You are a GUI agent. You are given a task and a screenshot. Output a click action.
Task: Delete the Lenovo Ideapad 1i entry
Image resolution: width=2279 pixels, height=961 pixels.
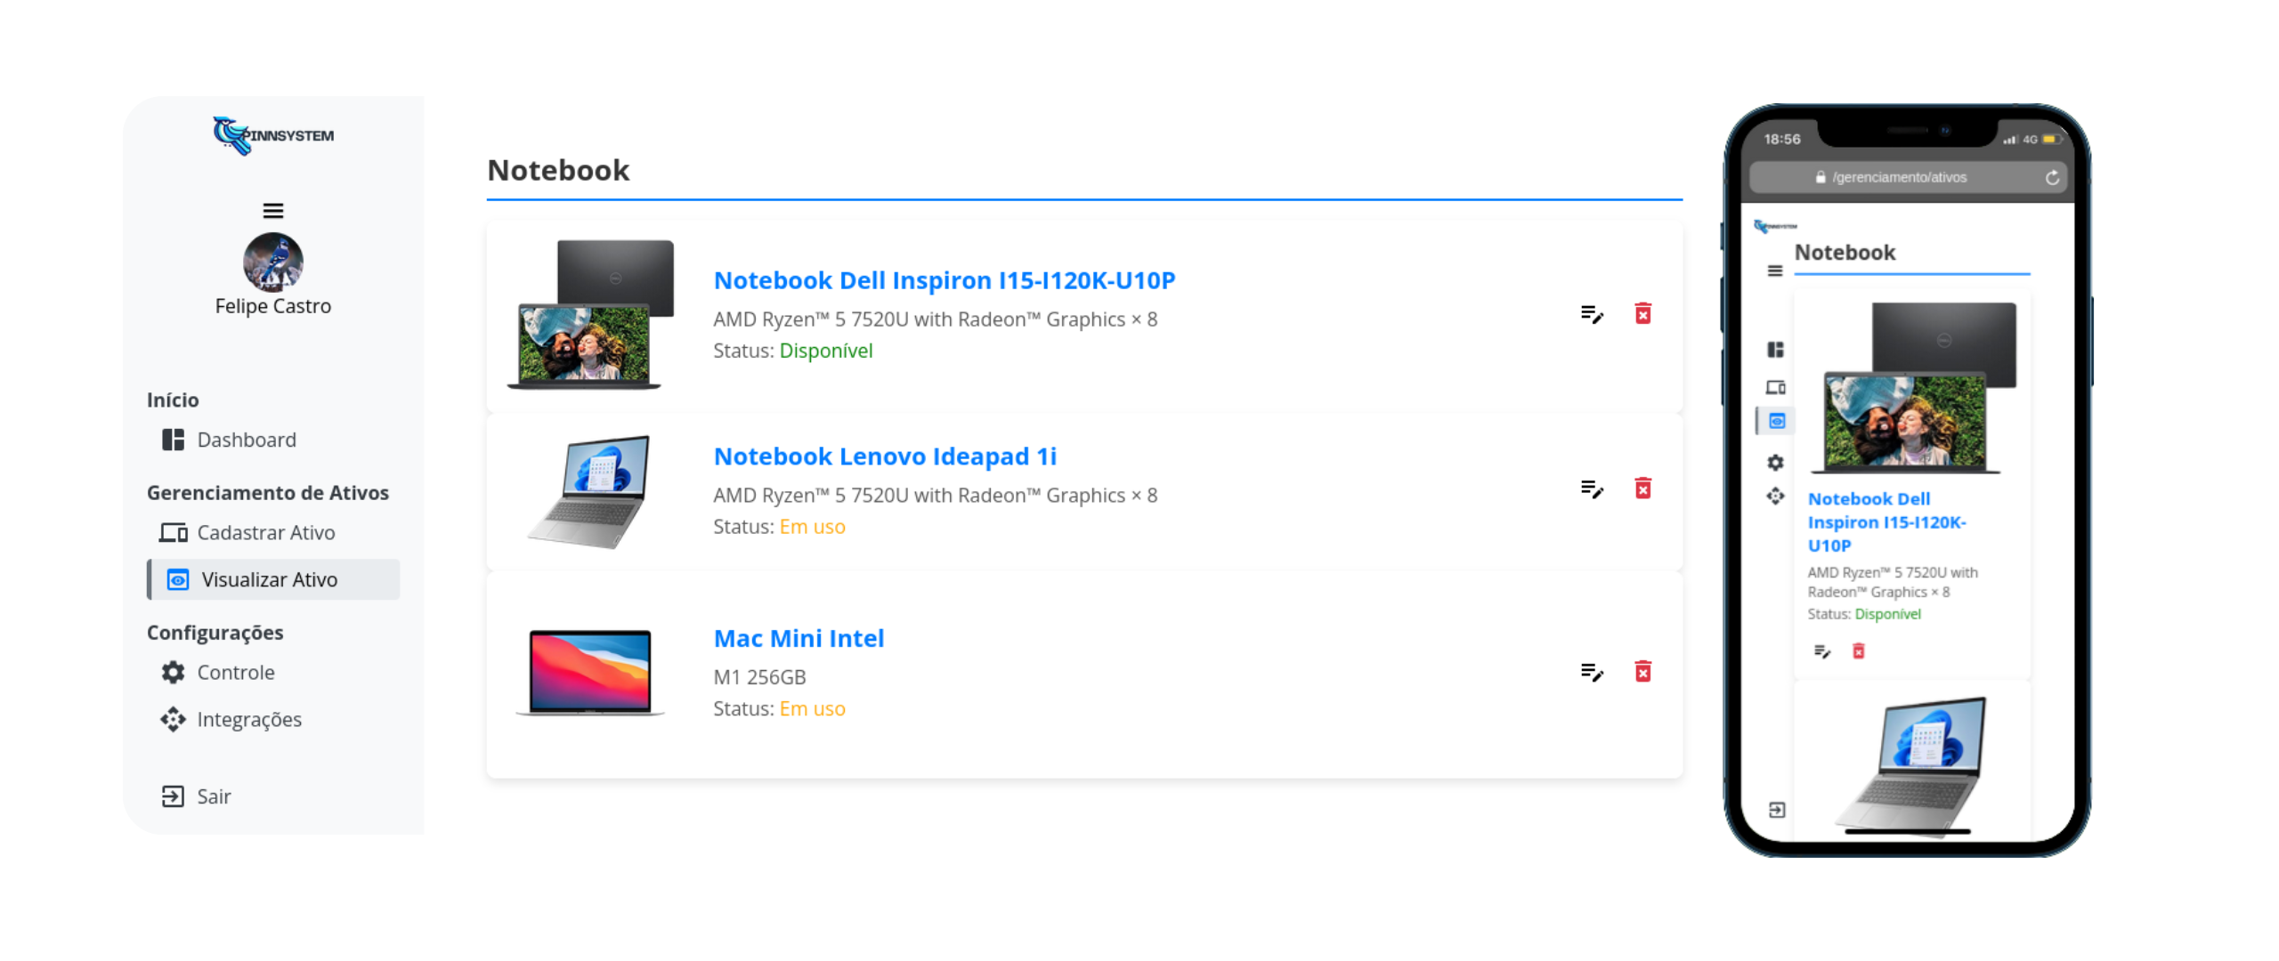pos(1642,488)
